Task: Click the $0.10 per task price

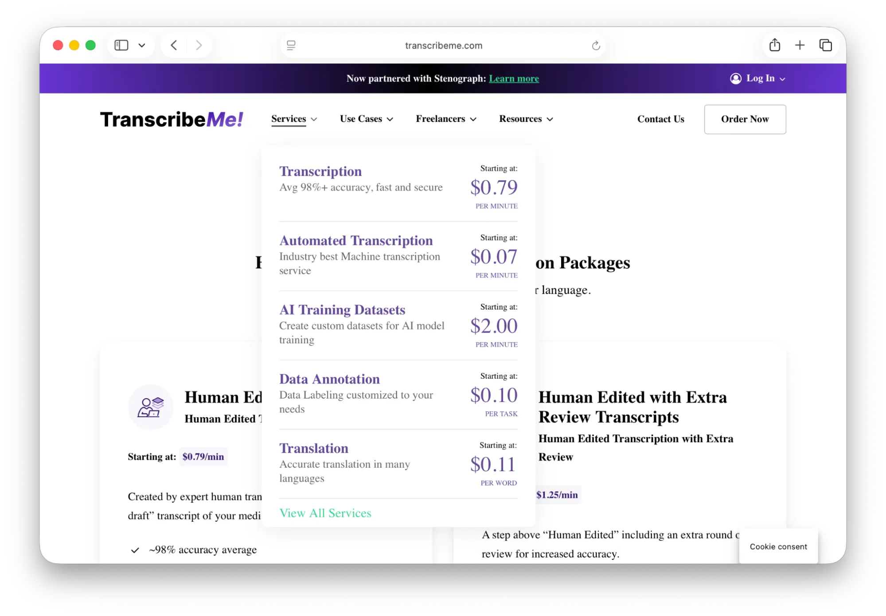Action: 494,395
